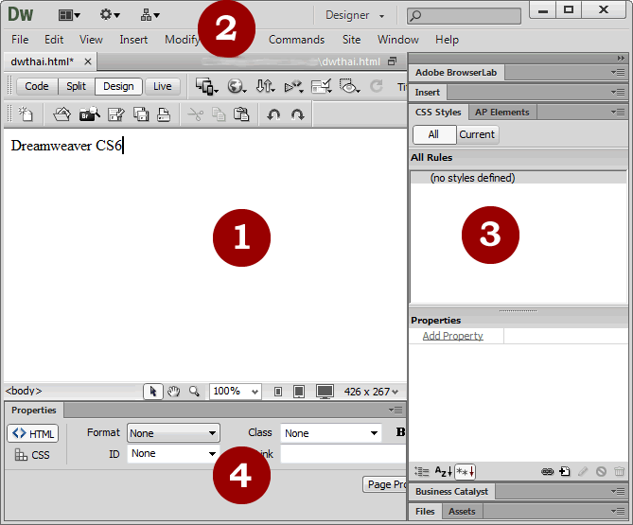633x525 pixels.
Task: Click the Redo arrow icon
Action: click(x=297, y=115)
